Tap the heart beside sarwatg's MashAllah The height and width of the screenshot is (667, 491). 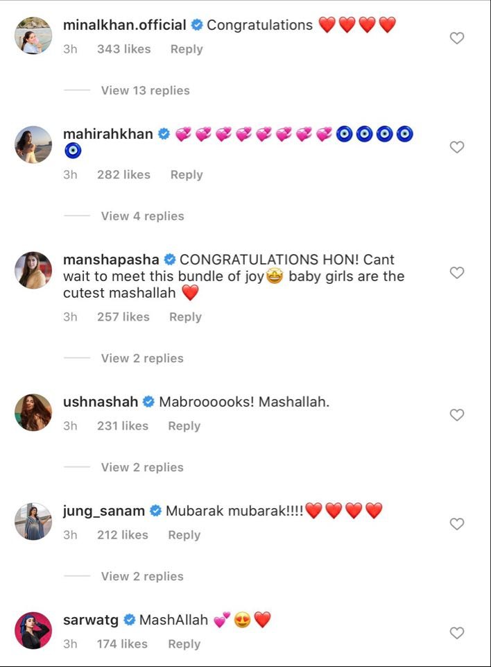457,633
